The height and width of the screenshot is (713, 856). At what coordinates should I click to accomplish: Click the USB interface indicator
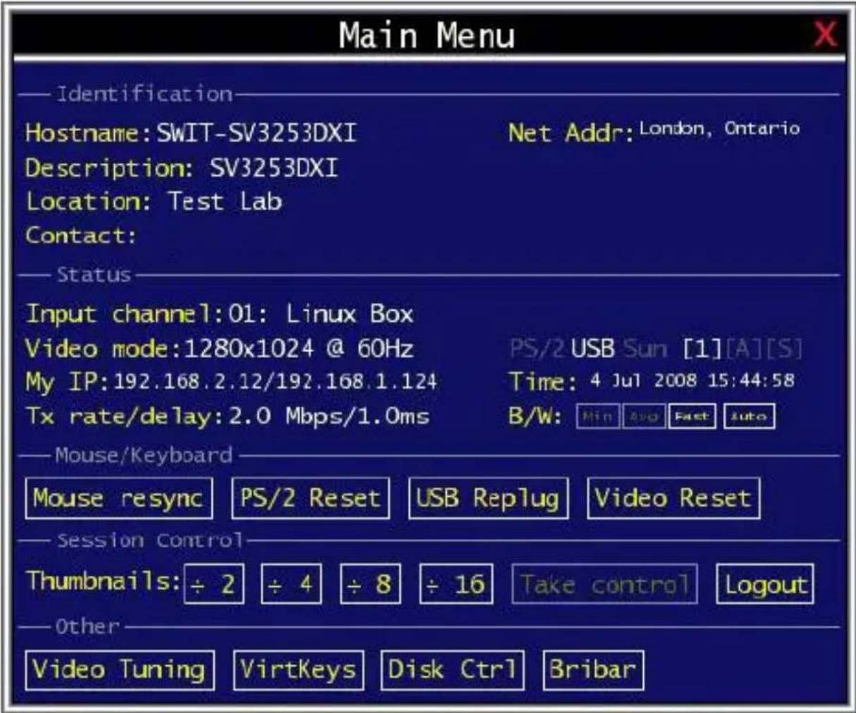point(593,348)
